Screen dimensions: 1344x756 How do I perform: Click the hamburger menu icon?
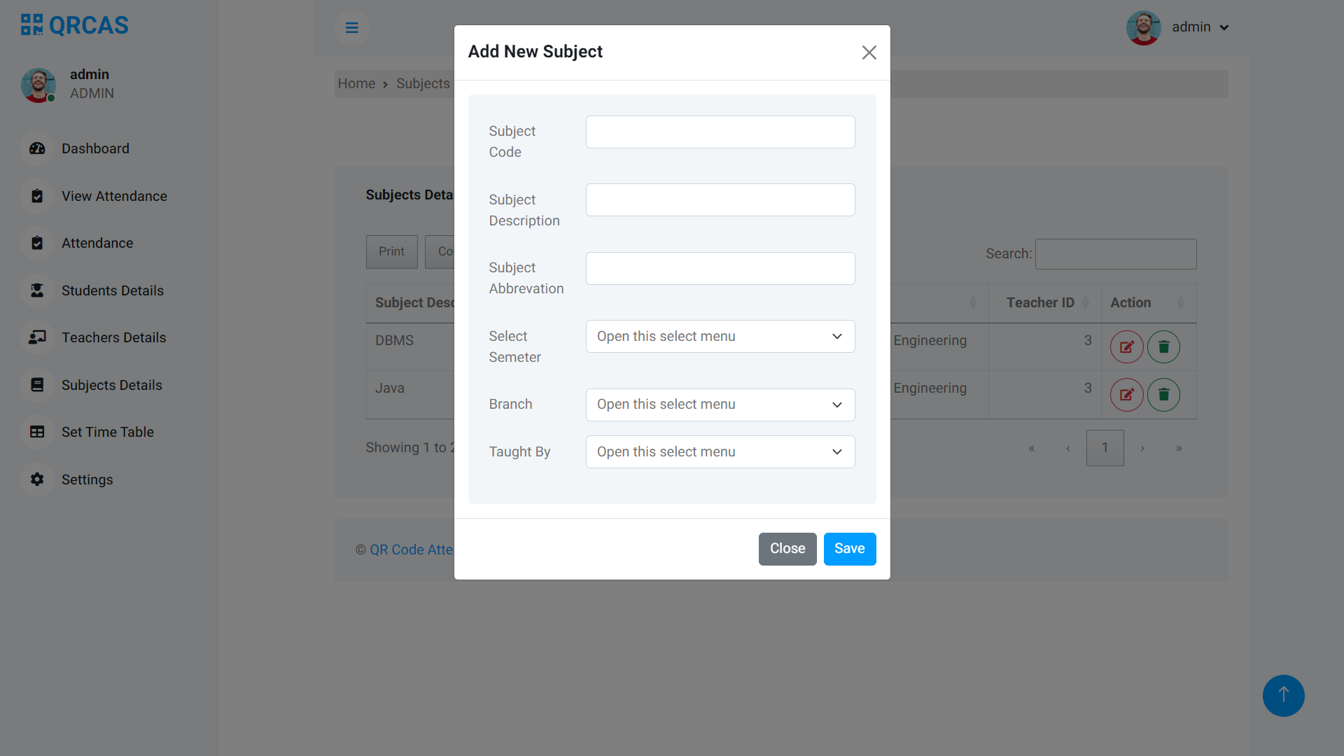click(x=351, y=27)
